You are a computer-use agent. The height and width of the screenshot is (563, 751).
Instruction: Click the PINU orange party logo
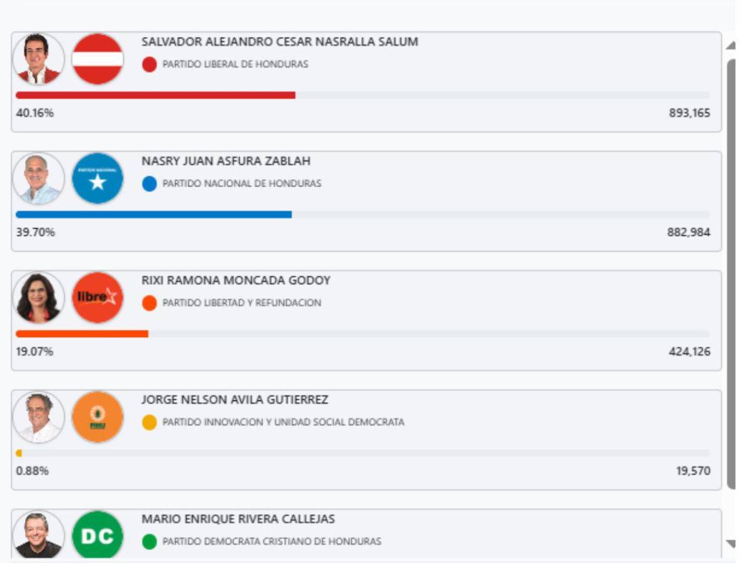pyautogui.click(x=98, y=417)
